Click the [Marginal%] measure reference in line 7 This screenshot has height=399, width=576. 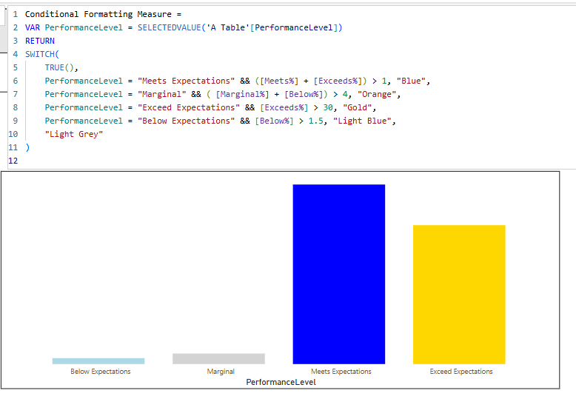(x=242, y=95)
